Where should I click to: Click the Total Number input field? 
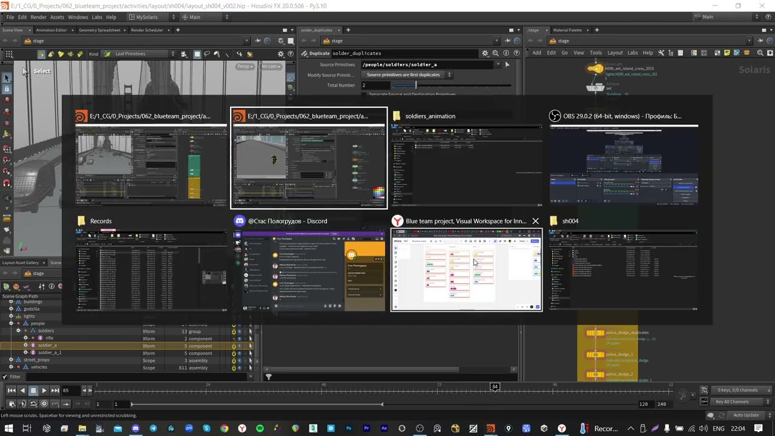[x=376, y=85]
